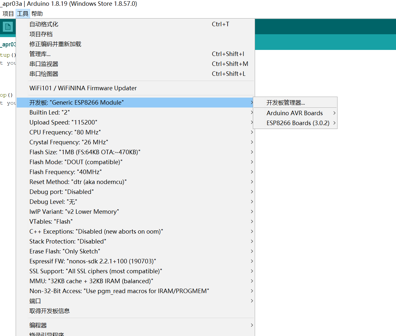This screenshot has height=336, width=396.
Task: Expand Flash Frequency "40MHz" submenu
Action: point(135,172)
